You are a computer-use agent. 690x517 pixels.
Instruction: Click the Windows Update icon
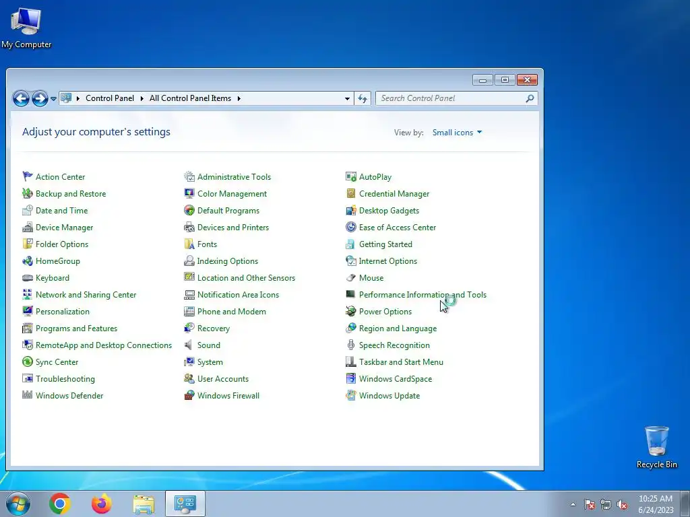coord(350,395)
